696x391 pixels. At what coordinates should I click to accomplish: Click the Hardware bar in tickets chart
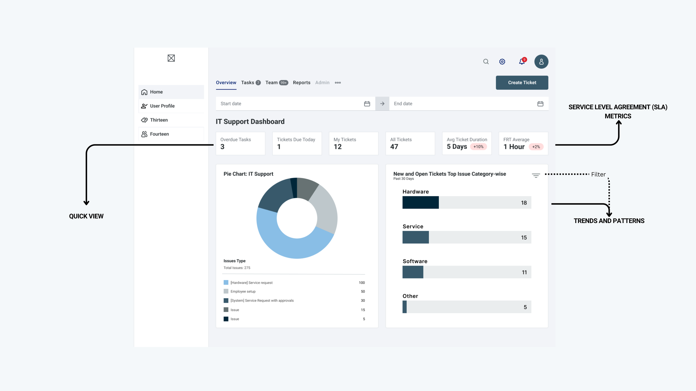(420, 202)
